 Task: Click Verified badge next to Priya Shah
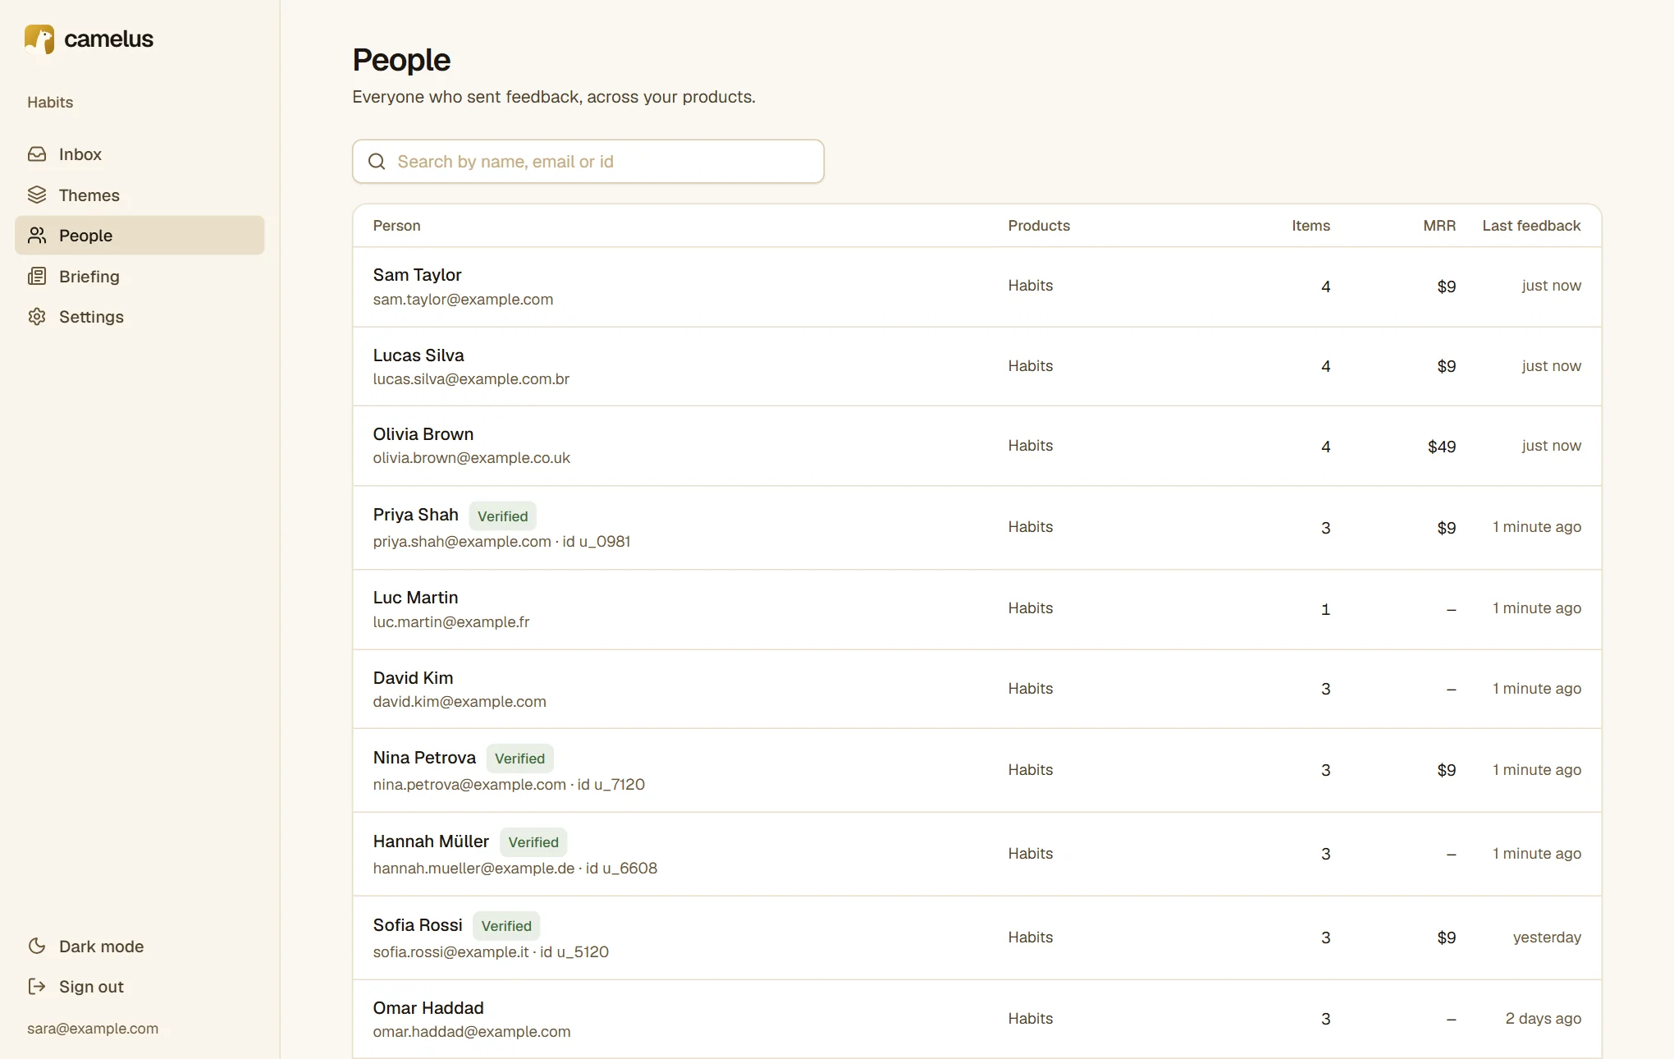click(x=503, y=516)
